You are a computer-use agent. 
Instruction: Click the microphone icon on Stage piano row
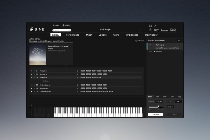pyautogui.click(x=77, y=88)
